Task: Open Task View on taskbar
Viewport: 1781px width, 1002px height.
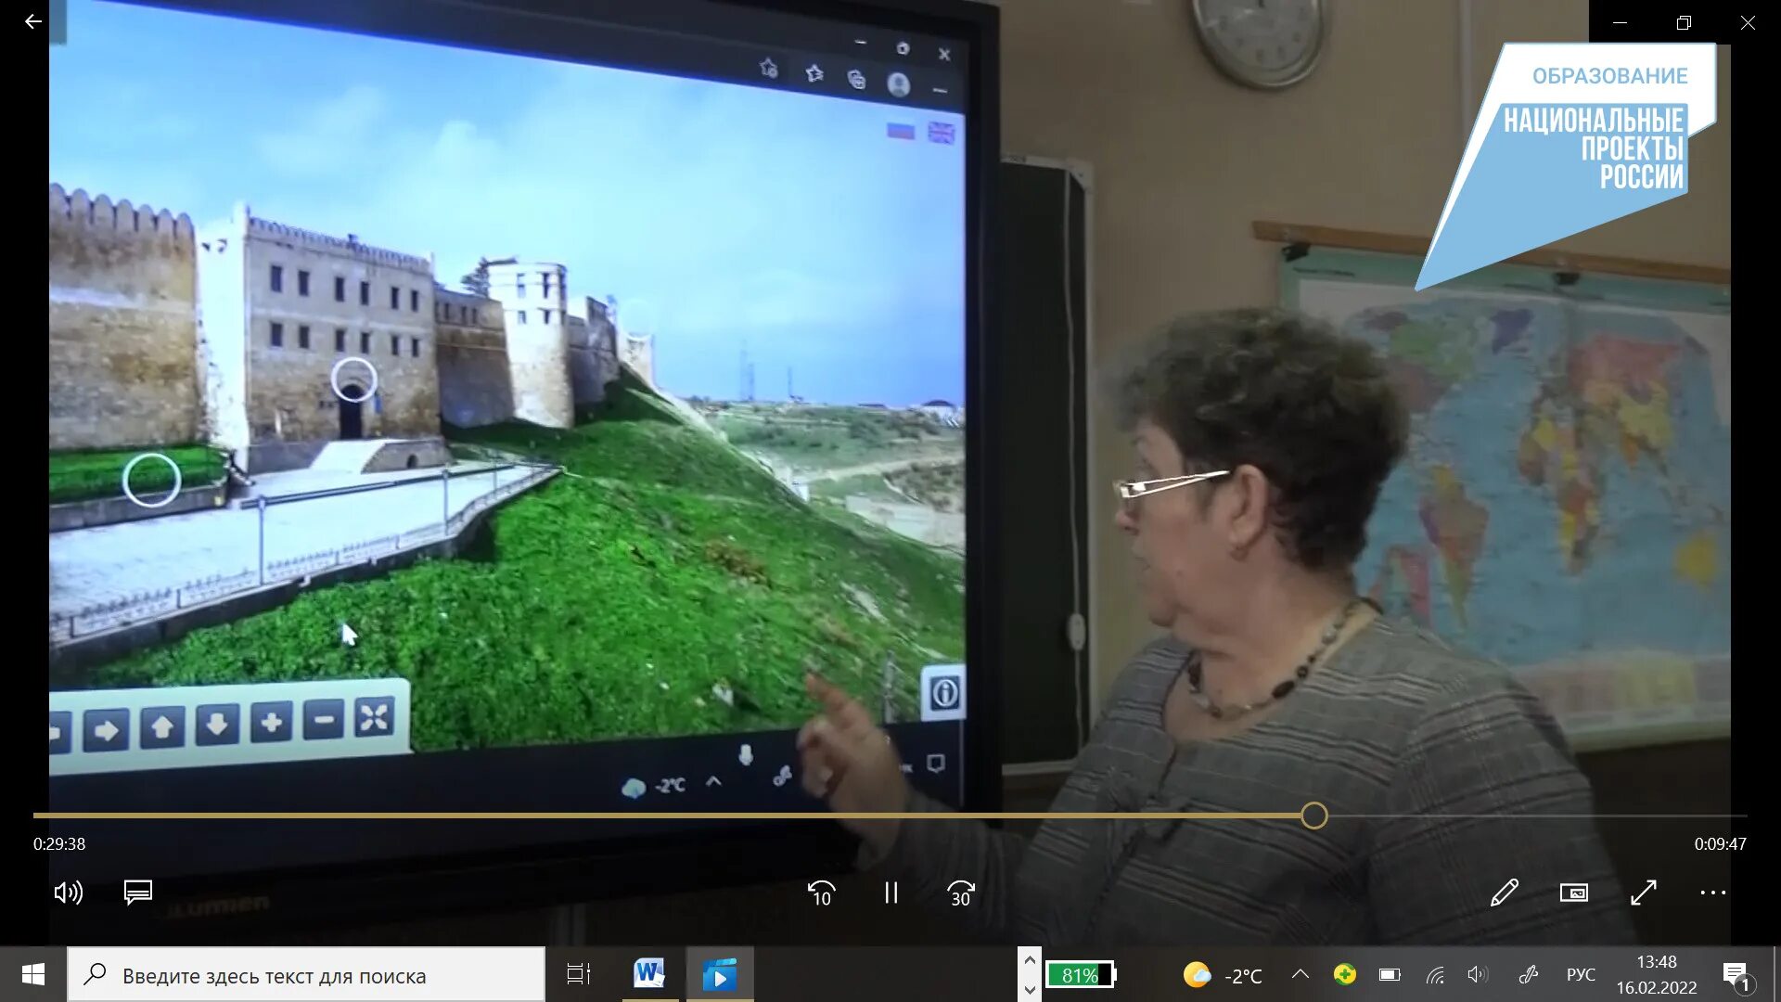Action: (x=579, y=974)
